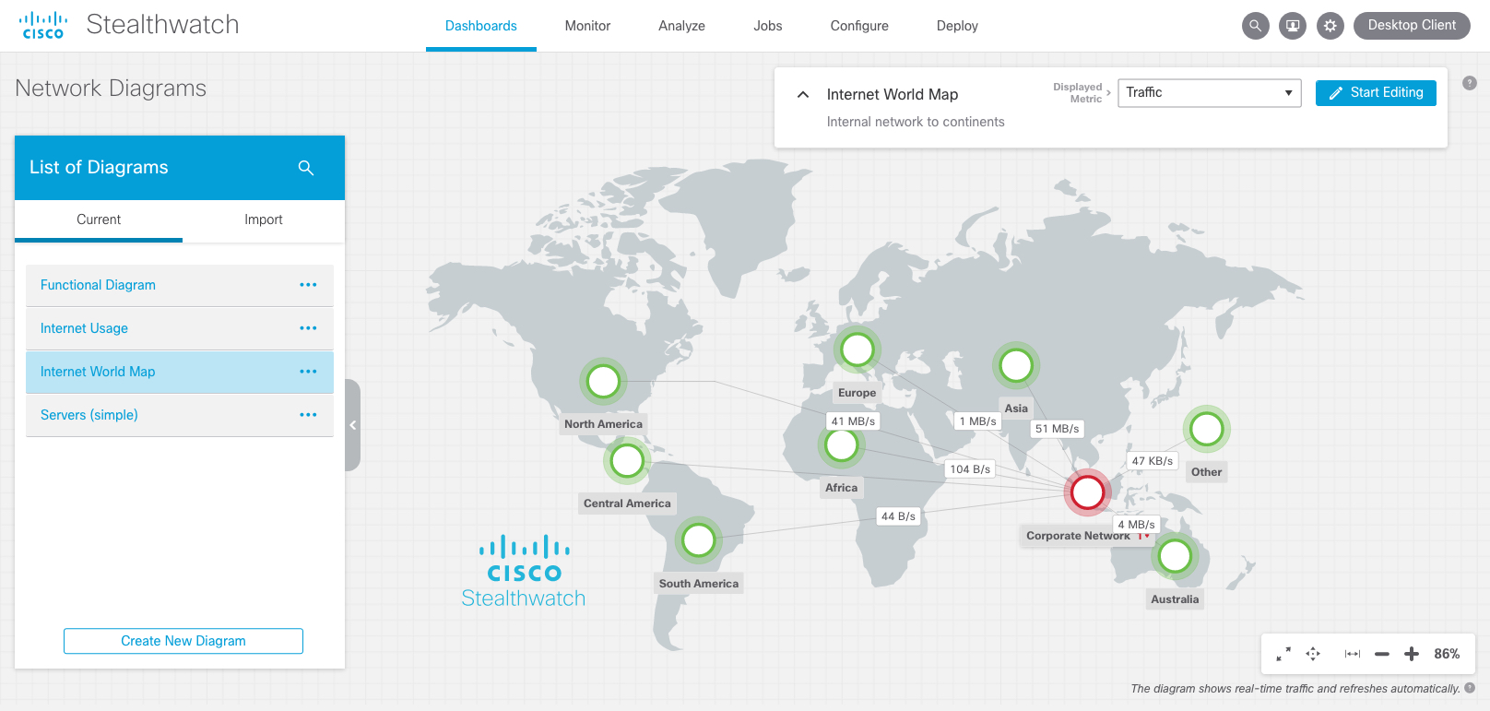Zoom in on the diagram

[x=1411, y=654]
